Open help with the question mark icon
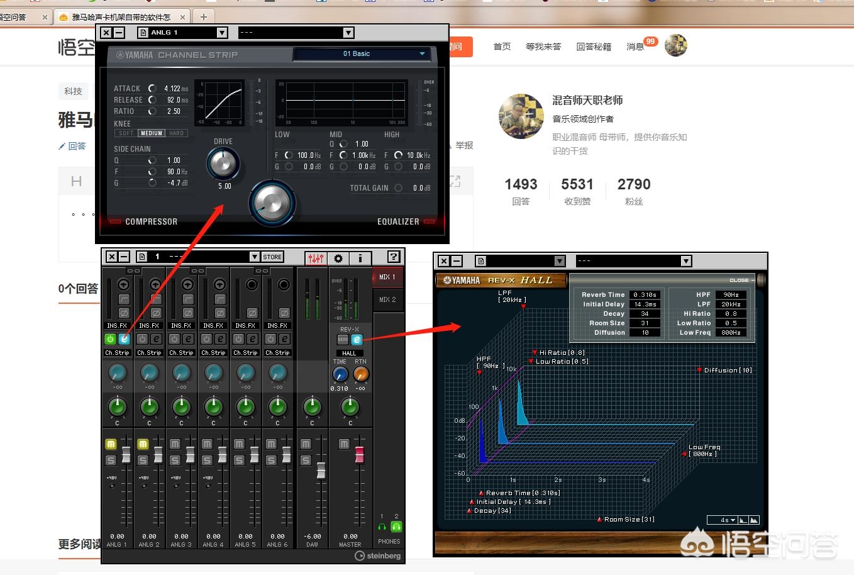The height and width of the screenshot is (575, 854). pos(394,257)
